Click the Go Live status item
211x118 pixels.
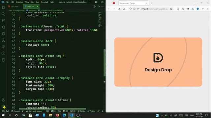click(x=81, y=111)
